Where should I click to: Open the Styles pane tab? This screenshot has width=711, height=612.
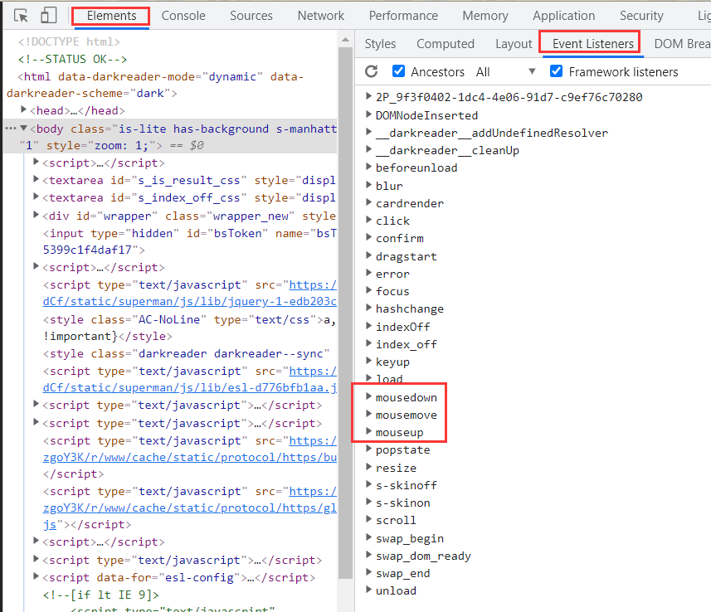pos(380,44)
